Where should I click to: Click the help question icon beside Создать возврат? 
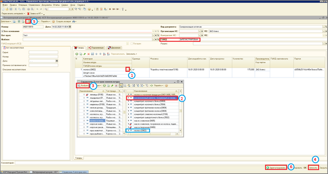(53, 21)
